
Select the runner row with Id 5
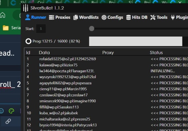[106, 83]
